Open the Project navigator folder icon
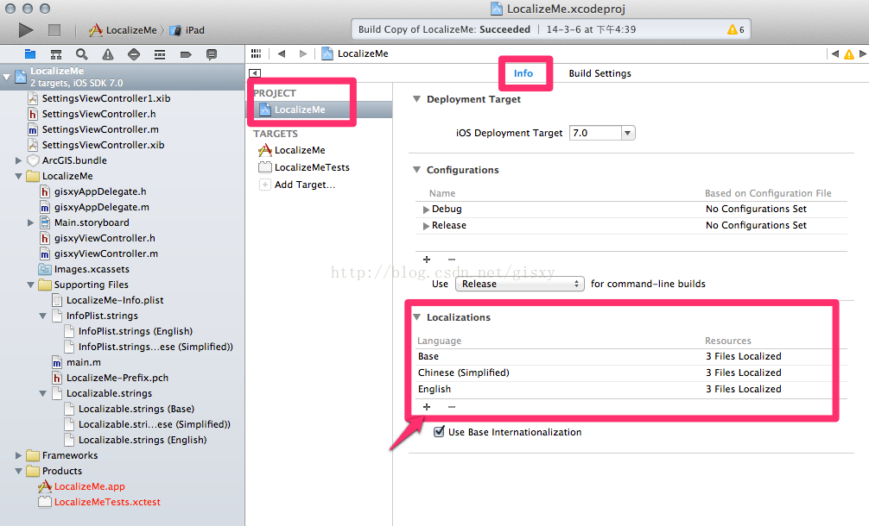Viewport: 869px width, 526px height. click(x=30, y=54)
